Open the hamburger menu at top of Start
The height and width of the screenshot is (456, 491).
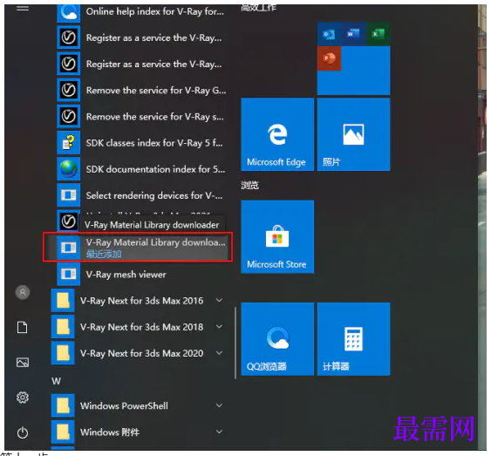pos(23,9)
